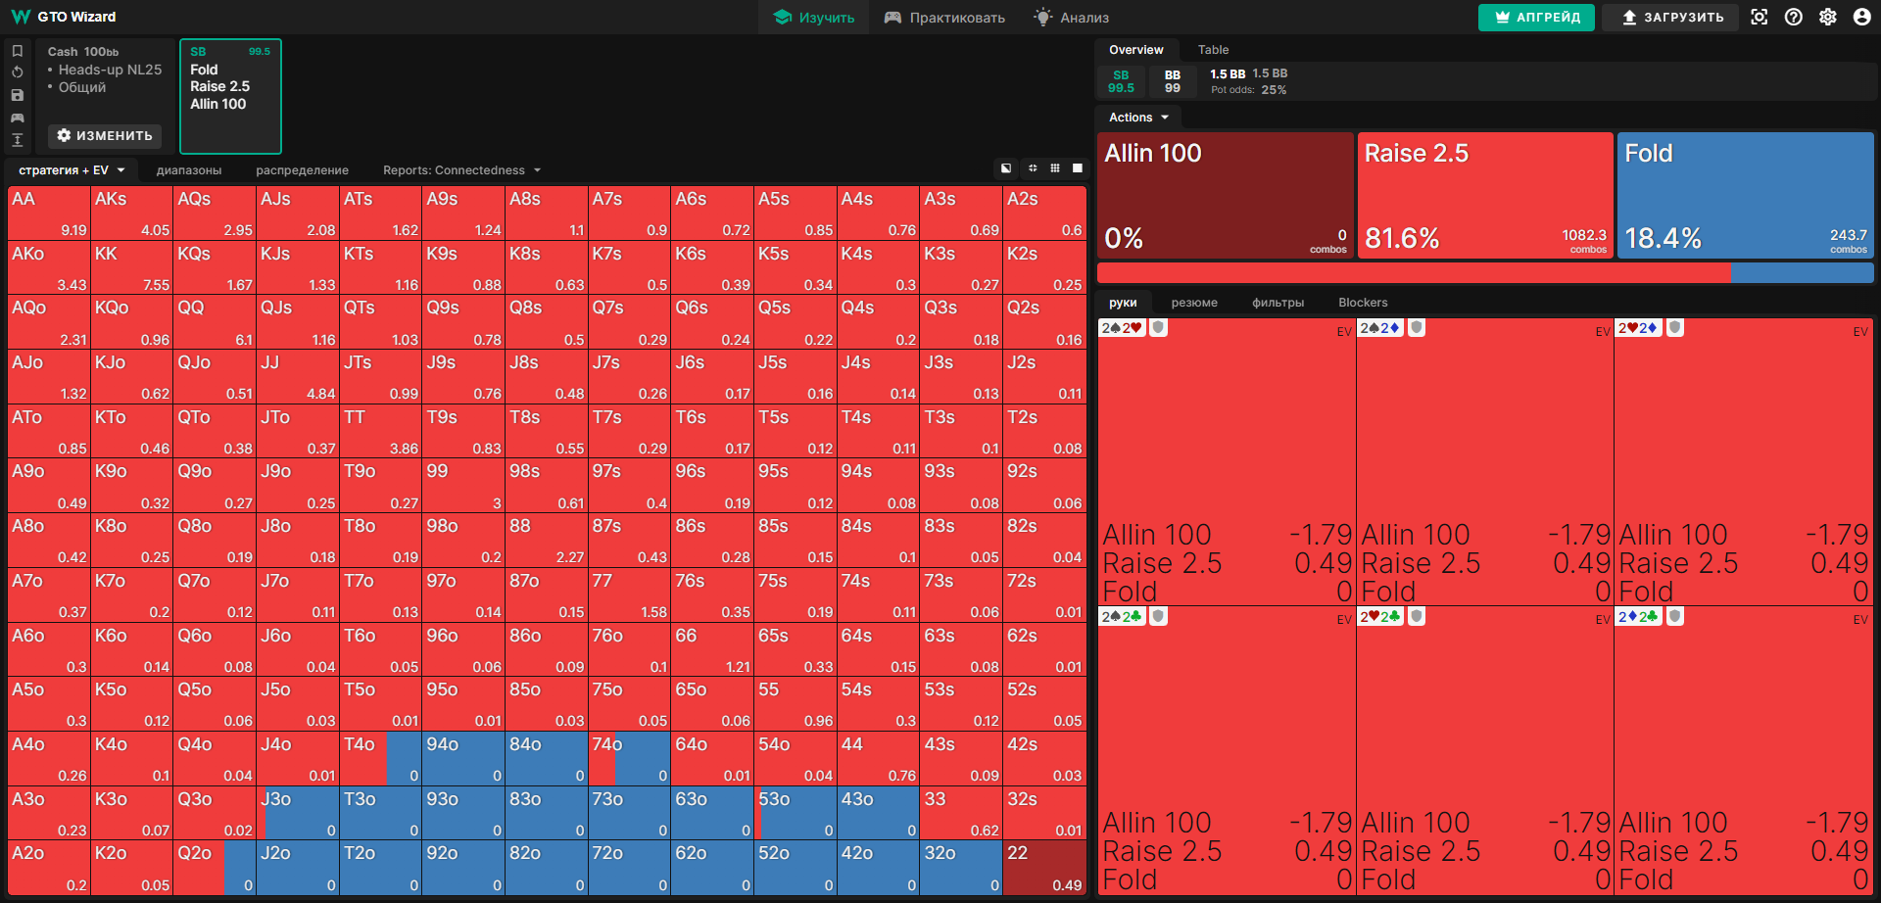Open the Blockers tab
Screen dimensions: 1881x903
tap(1363, 303)
